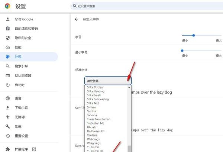The image size is (223, 152).
Task: Click the back arrow beside 自定义字体
Action: 77,19
